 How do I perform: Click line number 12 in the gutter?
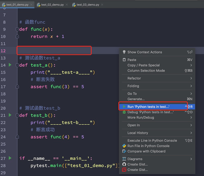click(x=3, y=51)
